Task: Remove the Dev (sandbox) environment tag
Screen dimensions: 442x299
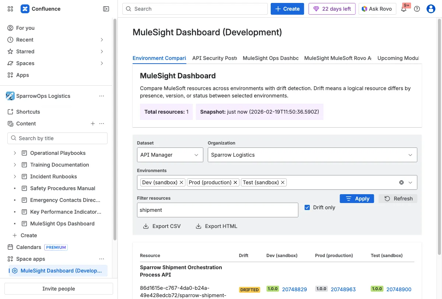Action: [182, 182]
